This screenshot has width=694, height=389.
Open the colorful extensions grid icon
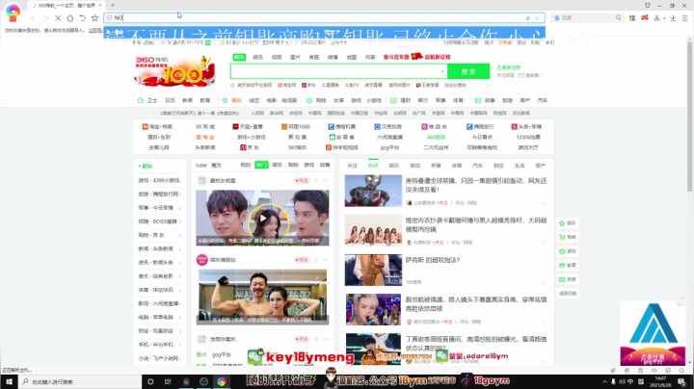tap(632, 18)
